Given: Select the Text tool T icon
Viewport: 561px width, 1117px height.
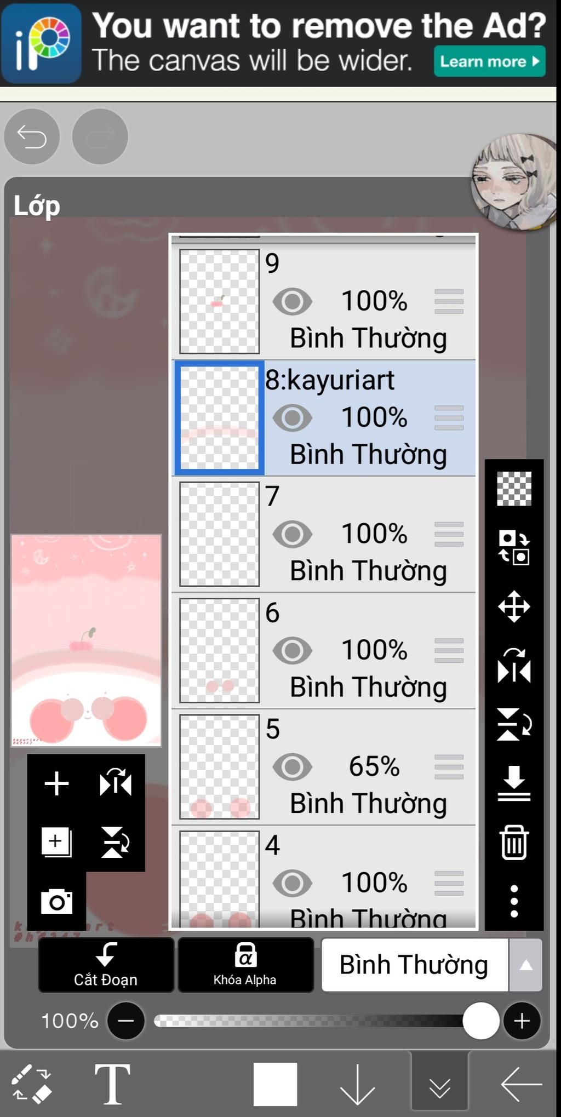Looking at the screenshot, I should [x=112, y=1084].
